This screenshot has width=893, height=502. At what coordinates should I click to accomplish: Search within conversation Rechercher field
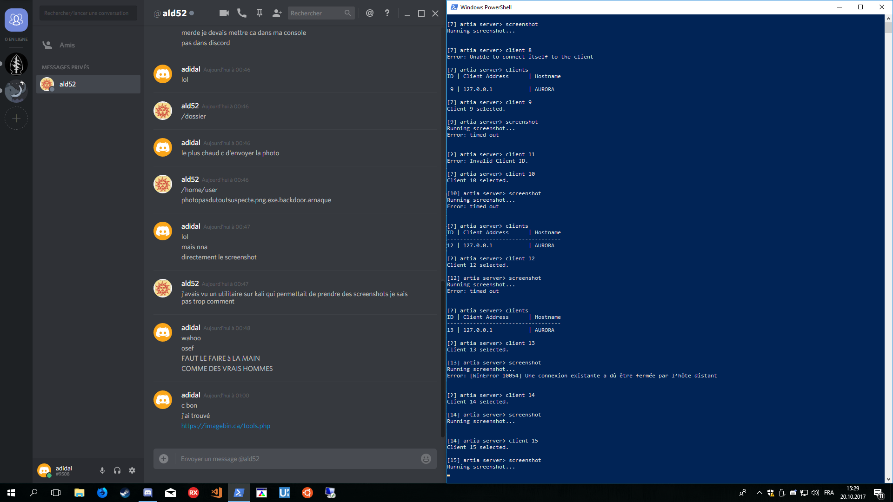(x=321, y=13)
